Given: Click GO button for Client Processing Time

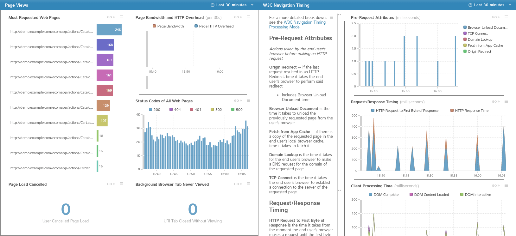Looking at the screenshot, I should click(x=496, y=186).
